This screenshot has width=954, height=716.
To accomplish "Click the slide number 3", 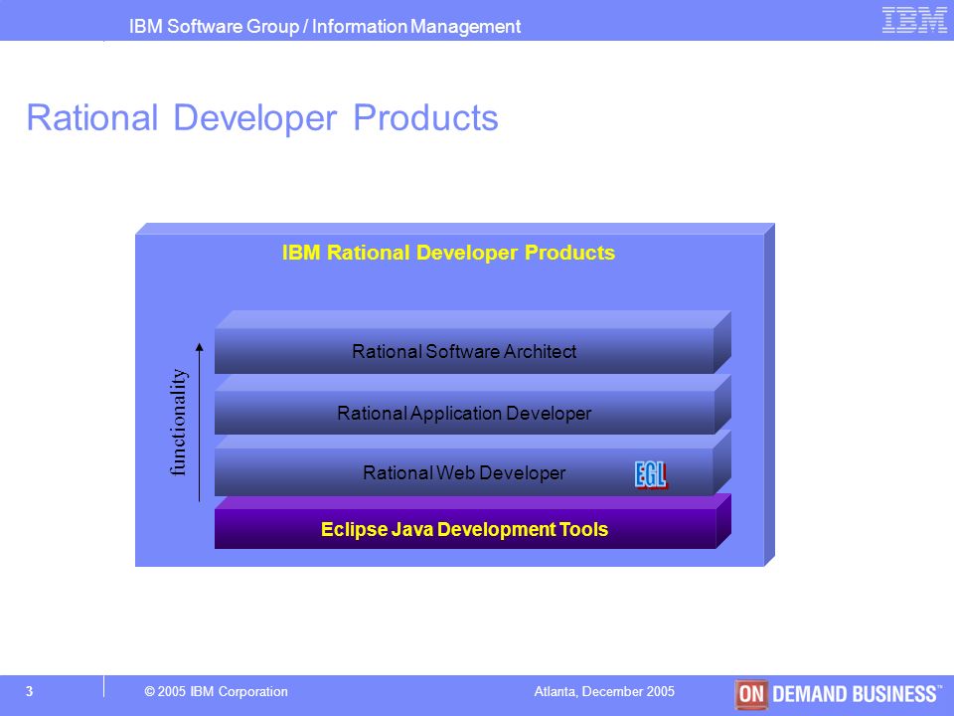I will [29, 692].
